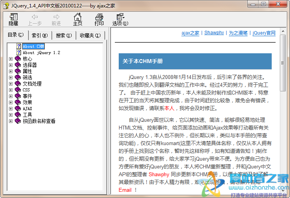
Task: Click the purple book icon for 按函数名称查看
Action: pos(18,121)
